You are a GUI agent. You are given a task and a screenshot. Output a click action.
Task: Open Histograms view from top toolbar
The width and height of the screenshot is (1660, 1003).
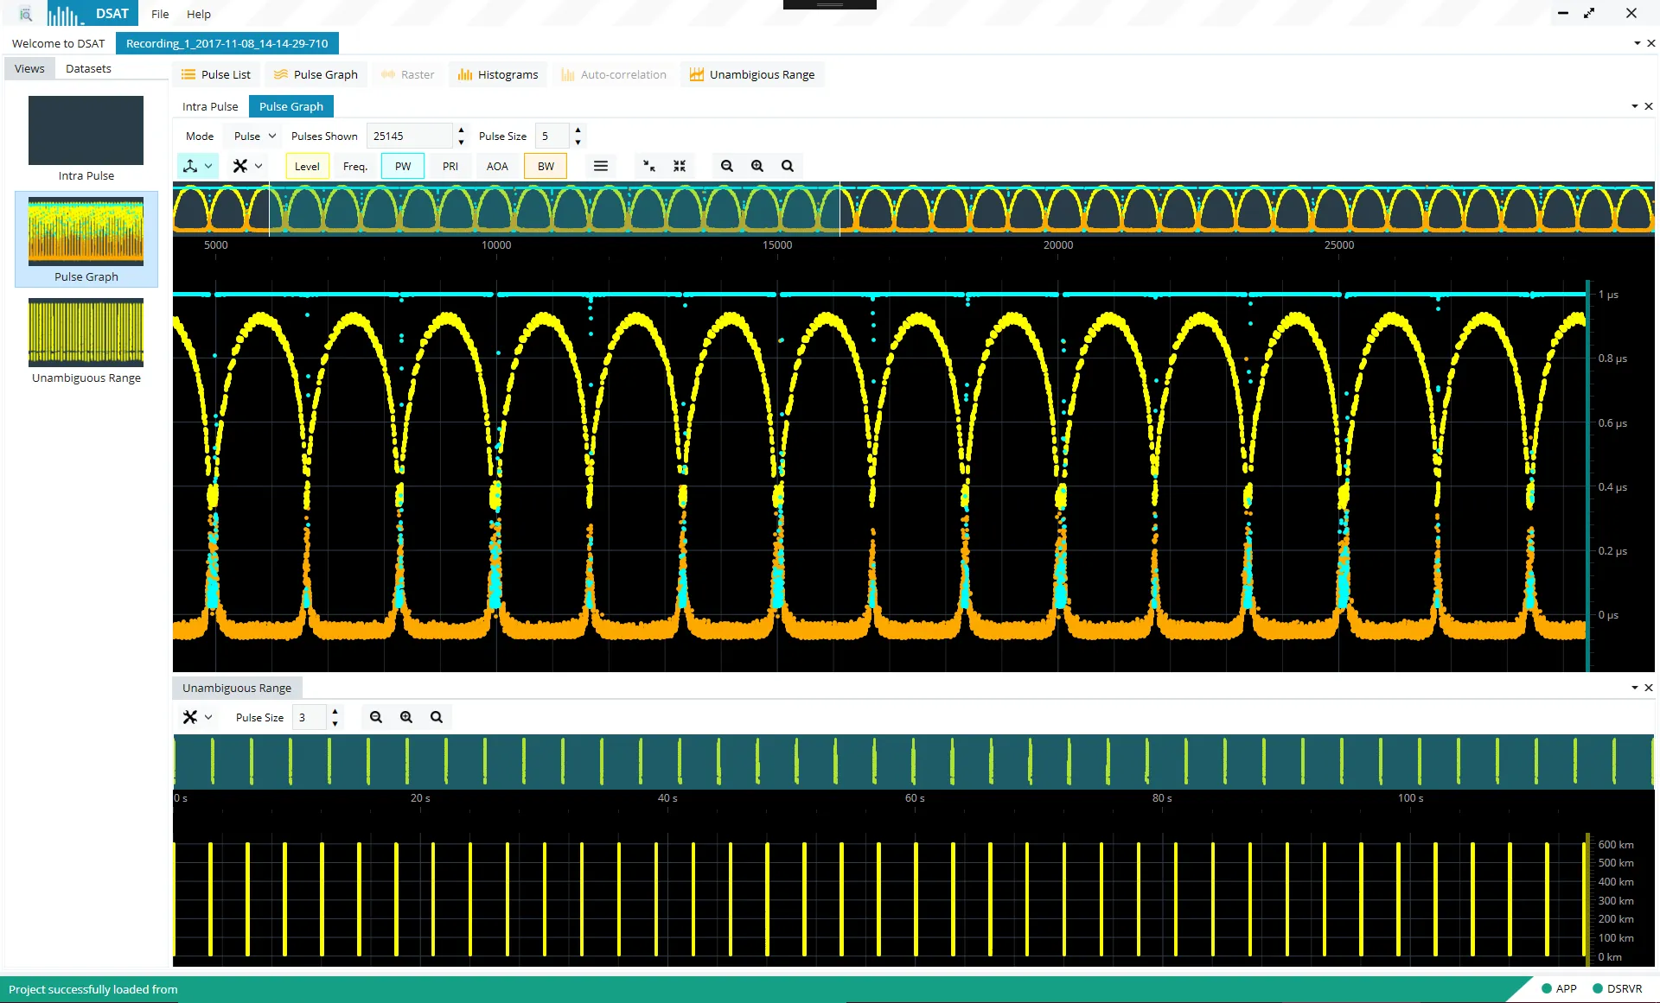[x=498, y=74]
